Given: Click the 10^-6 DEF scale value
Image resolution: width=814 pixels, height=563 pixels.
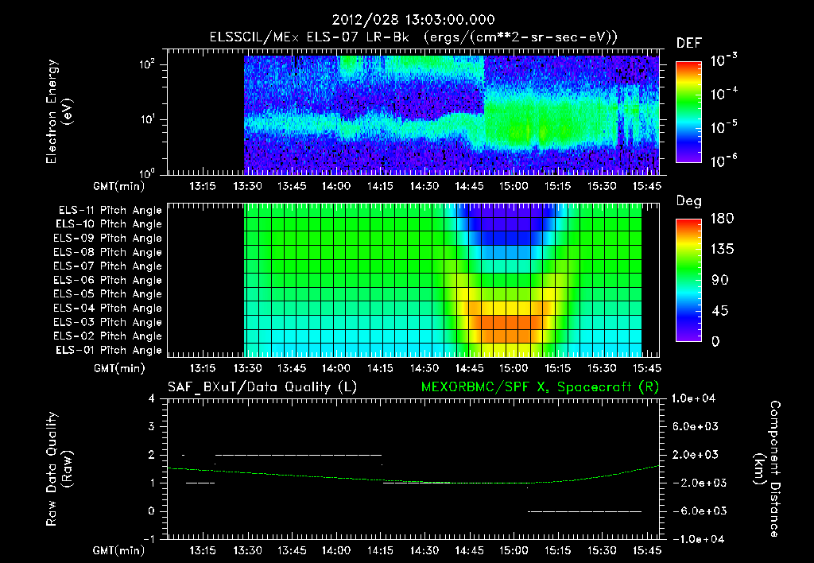Looking at the screenshot, I should [723, 161].
